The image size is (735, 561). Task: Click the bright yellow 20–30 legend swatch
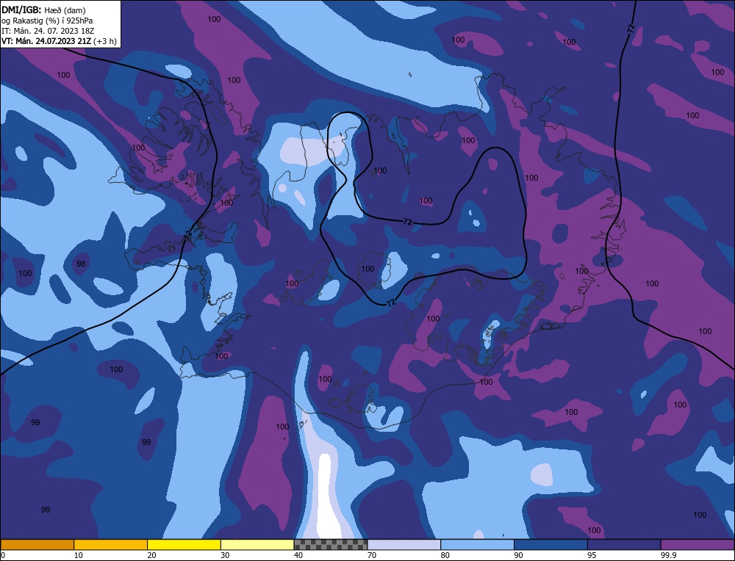184,544
